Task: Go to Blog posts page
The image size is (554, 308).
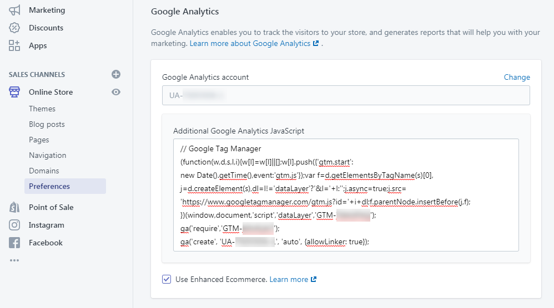Action: point(47,124)
